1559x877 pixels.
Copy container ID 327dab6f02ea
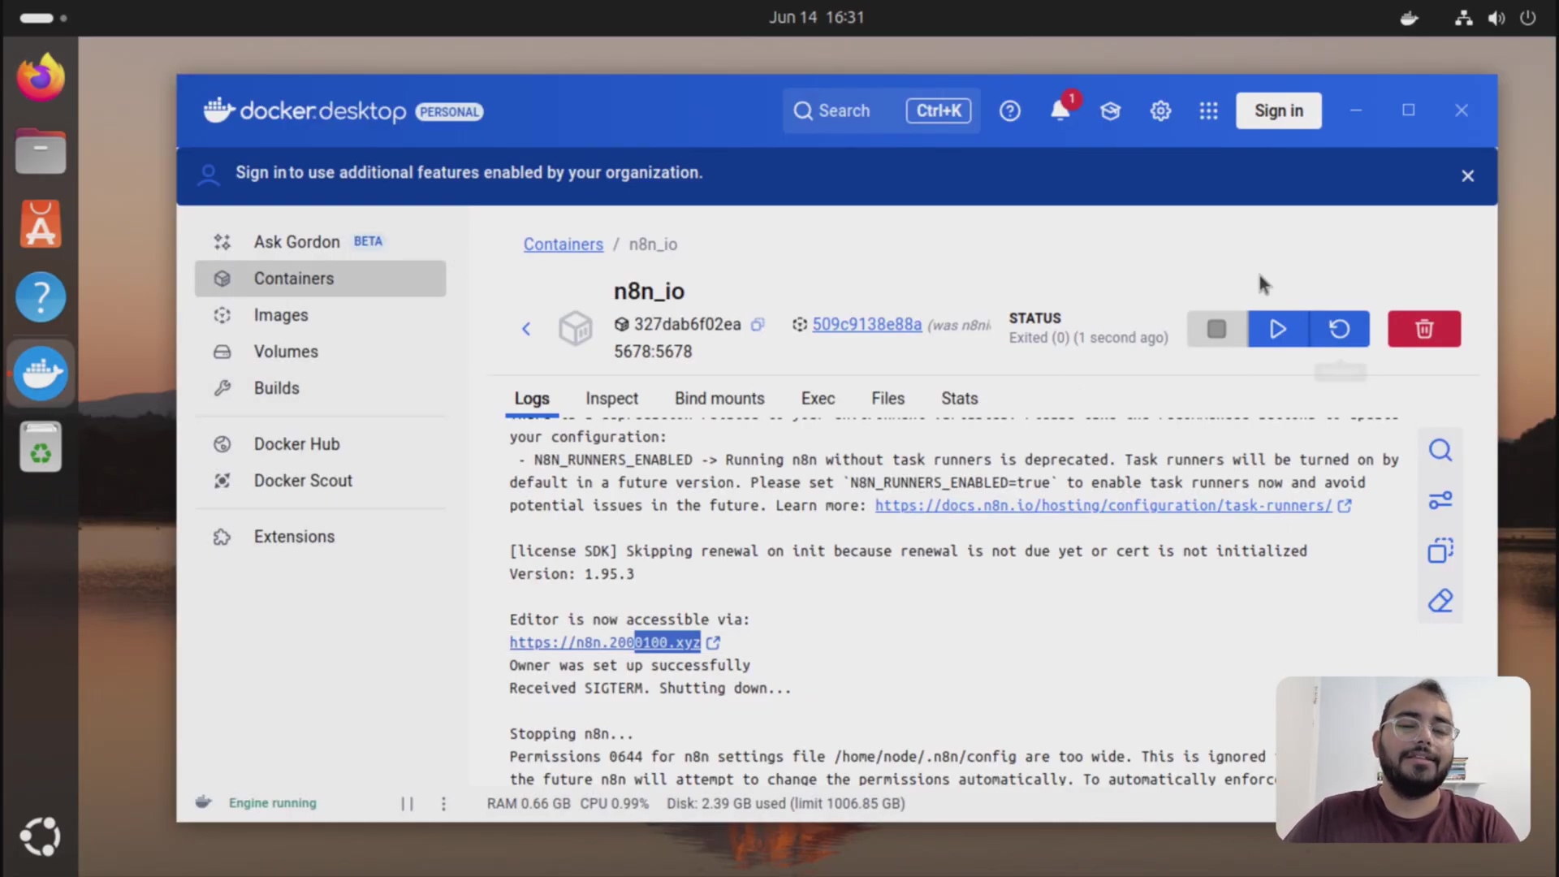(x=758, y=324)
